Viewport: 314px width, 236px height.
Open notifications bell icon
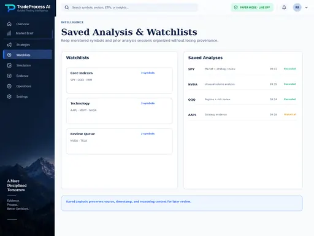point(284,7)
